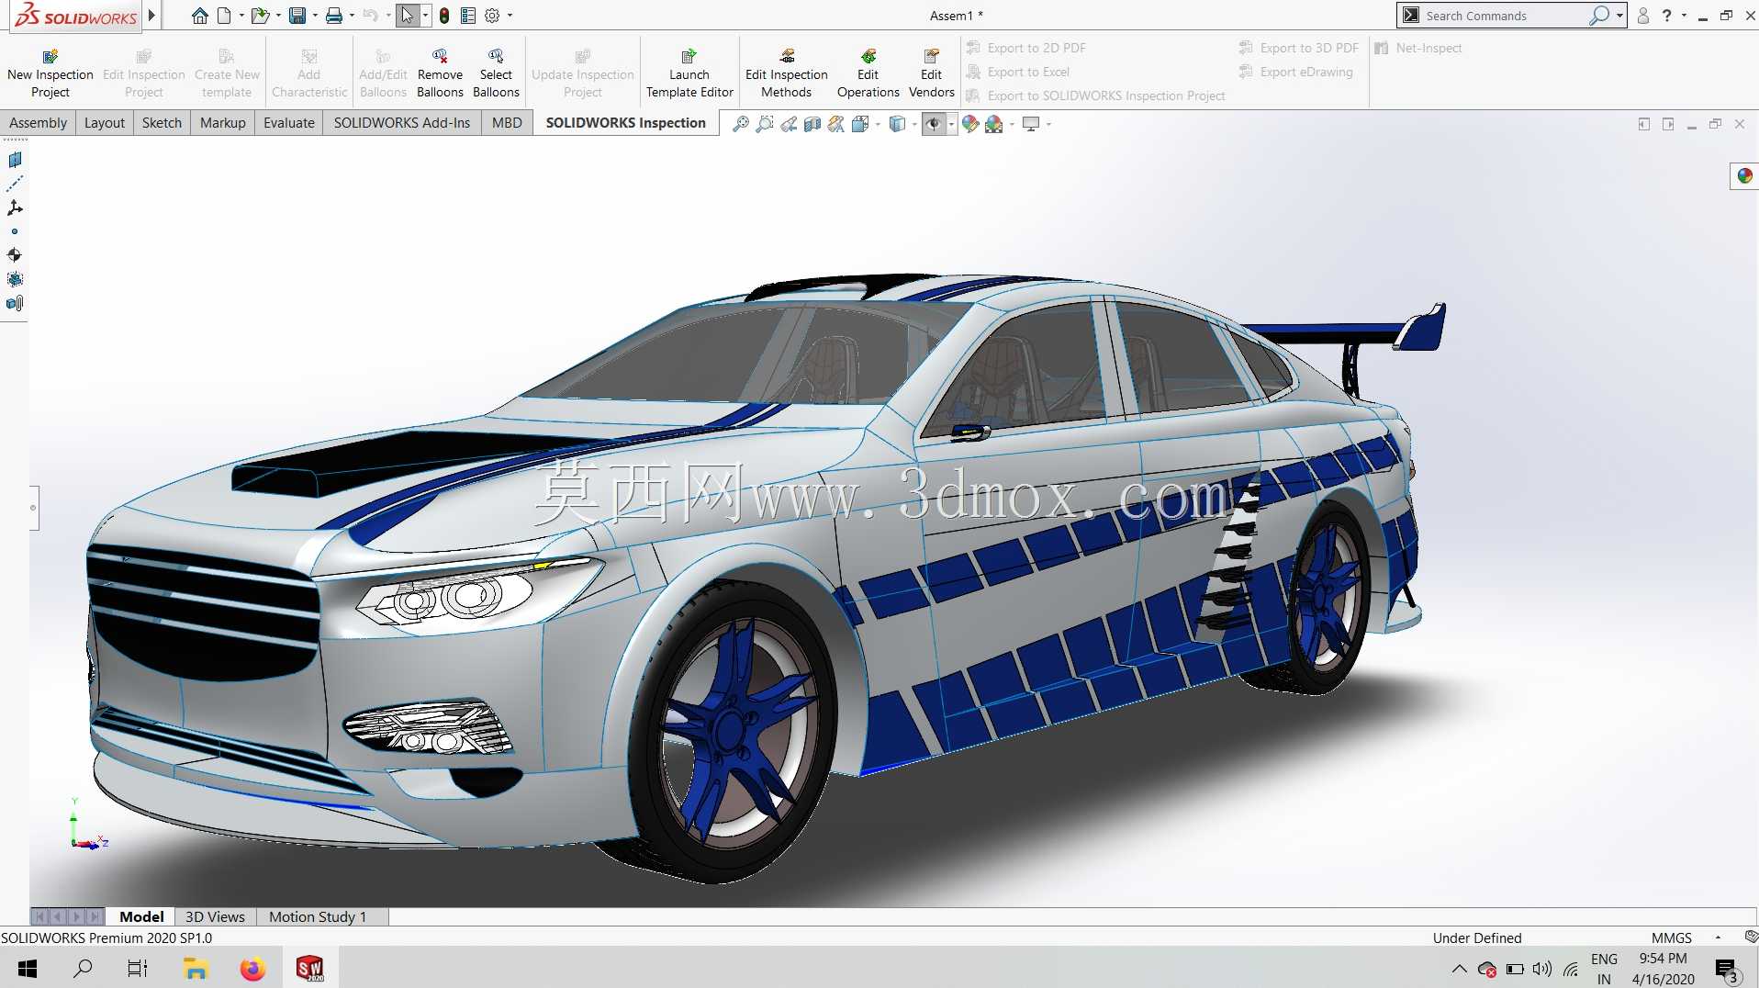Click the Open file icon

pyautogui.click(x=261, y=16)
